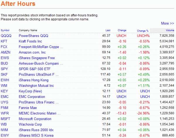This screenshot has width=176, height=138.
Task: Open ProShares Ultra Financ link
Action: (x=39, y=102)
